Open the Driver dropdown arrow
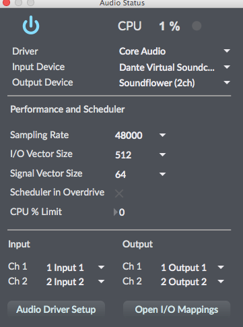The width and height of the screenshot is (243, 327). point(227,51)
